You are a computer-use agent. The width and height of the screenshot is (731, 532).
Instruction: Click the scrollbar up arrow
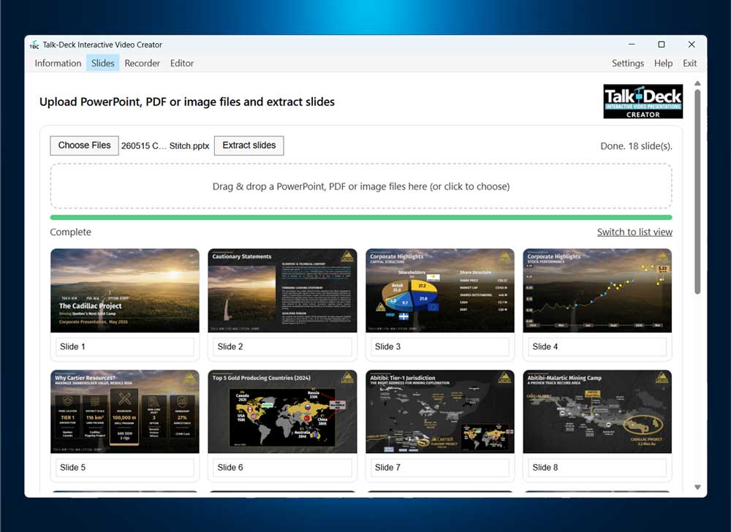coord(697,83)
